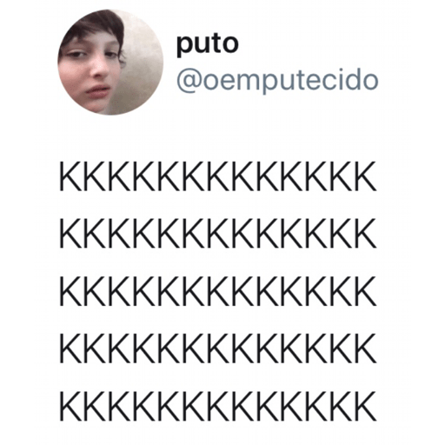
Task: Click the @ symbol in the handle
Action: 189,81
